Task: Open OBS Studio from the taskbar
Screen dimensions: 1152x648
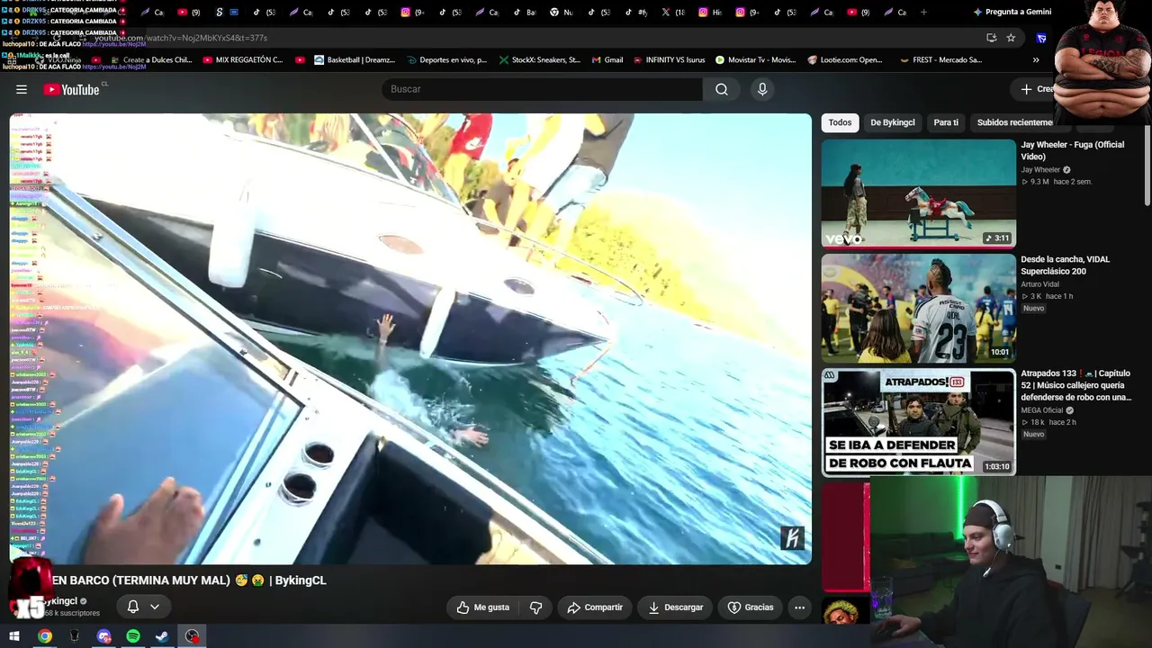Action: coord(192,636)
